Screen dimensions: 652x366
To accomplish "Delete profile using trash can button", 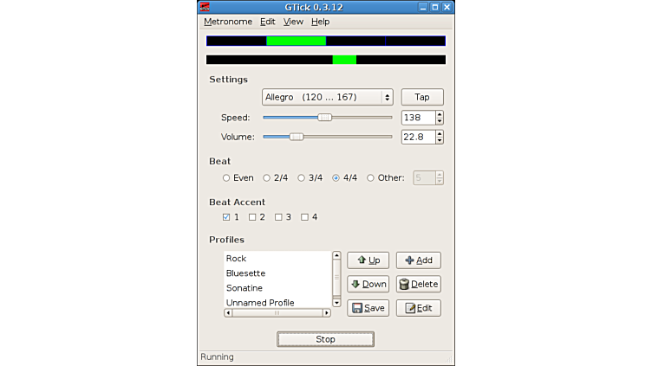I will click(x=418, y=284).
